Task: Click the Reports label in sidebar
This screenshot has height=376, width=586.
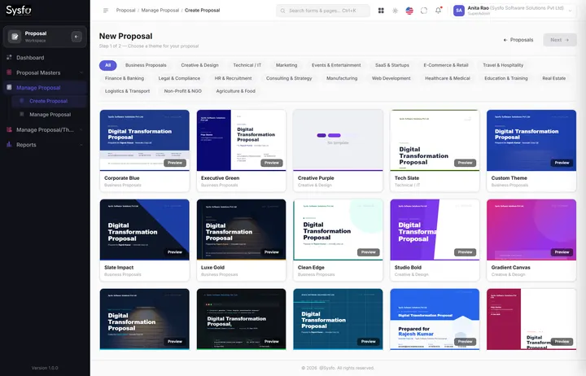Action: point(26,145)
